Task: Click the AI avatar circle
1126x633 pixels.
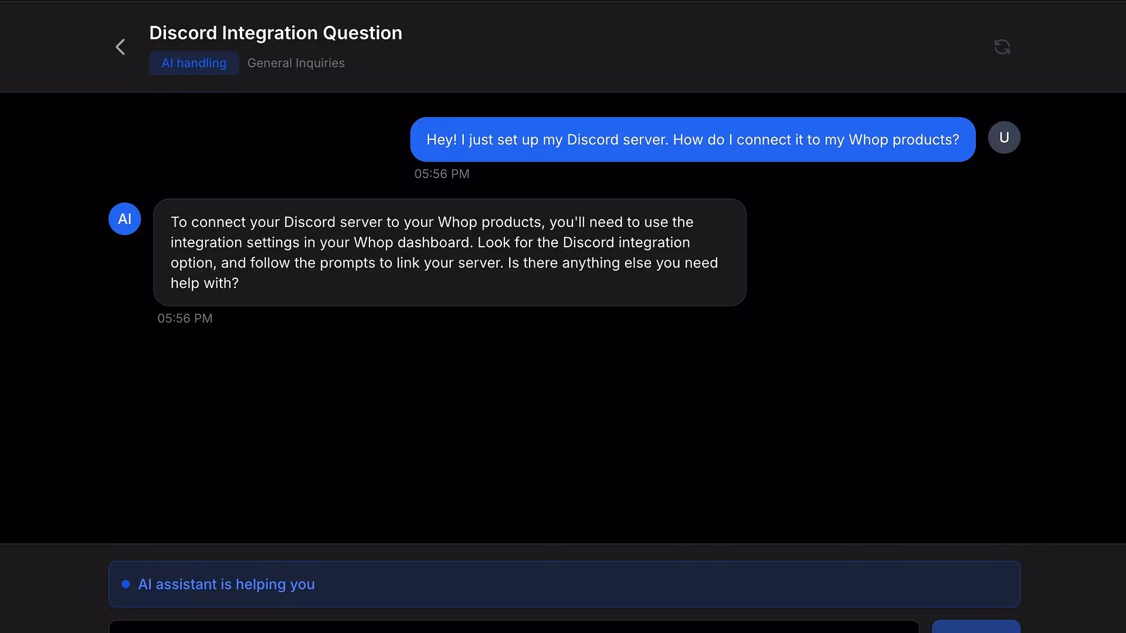Action: pyautogui.click(x=124, y=219)
